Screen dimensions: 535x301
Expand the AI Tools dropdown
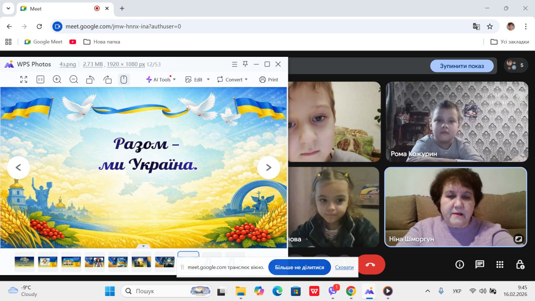point(161,79)
